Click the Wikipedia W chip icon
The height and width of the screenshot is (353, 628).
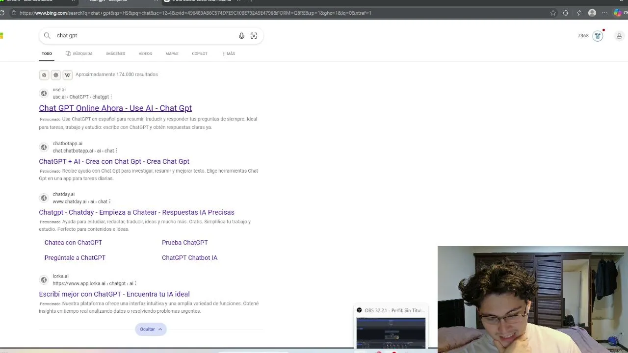click(x=68, y=75)
